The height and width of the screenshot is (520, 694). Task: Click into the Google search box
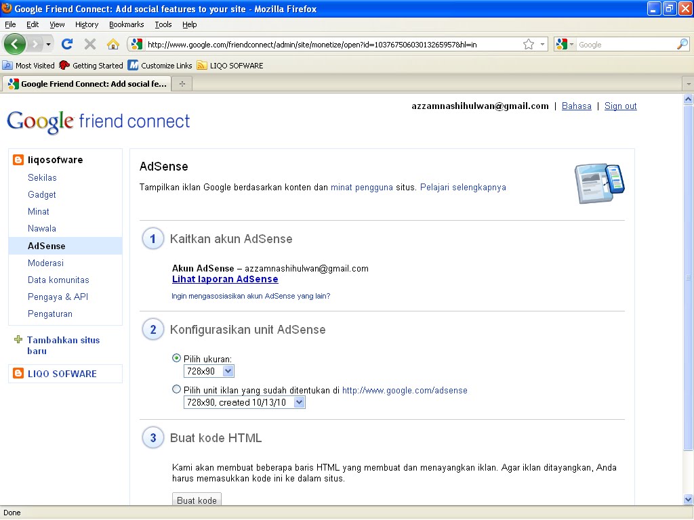coord(626,45)
